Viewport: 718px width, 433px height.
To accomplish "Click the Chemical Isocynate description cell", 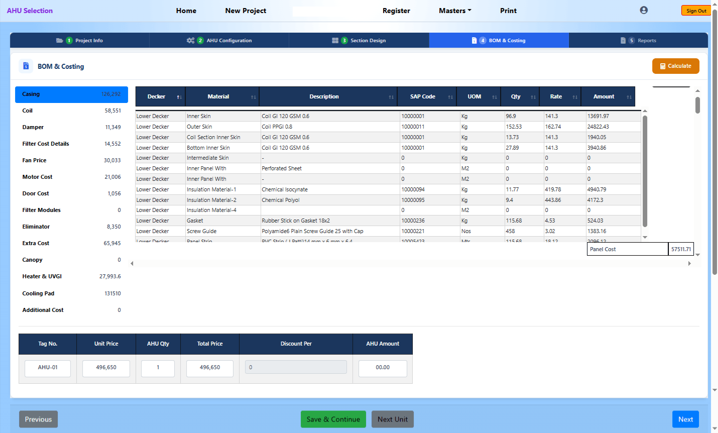I will pos(330,190).
